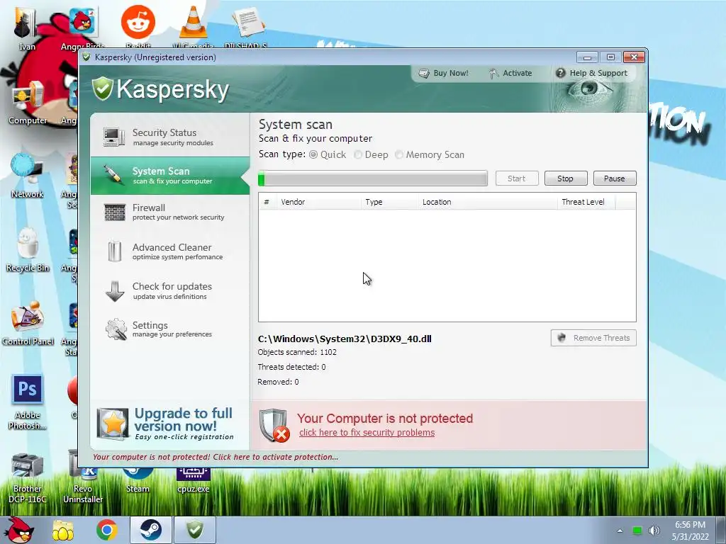Open the Advanced Cleaner section

pyautogui.click(x=170, y=251)
